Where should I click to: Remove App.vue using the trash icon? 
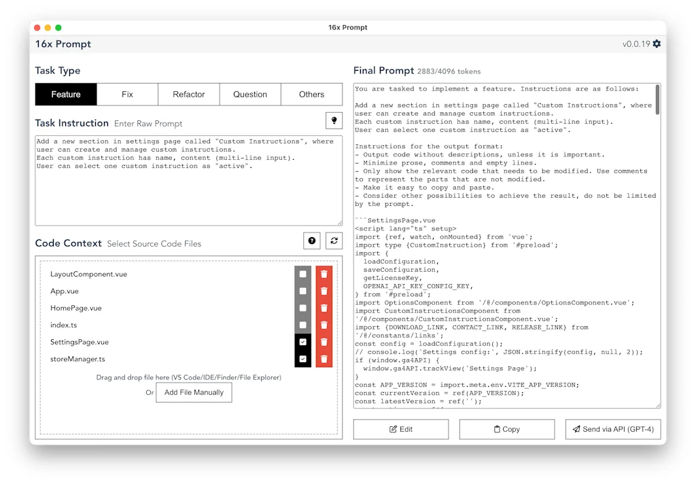coord(324,291)
